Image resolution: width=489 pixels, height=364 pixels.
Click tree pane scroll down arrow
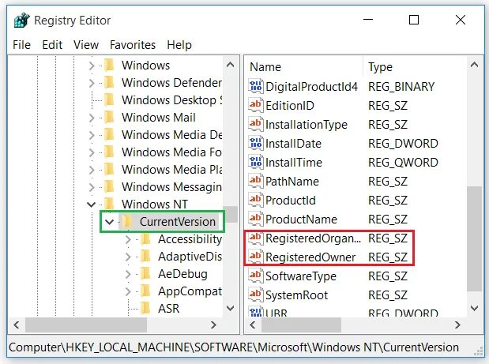[x=230, y=309]
